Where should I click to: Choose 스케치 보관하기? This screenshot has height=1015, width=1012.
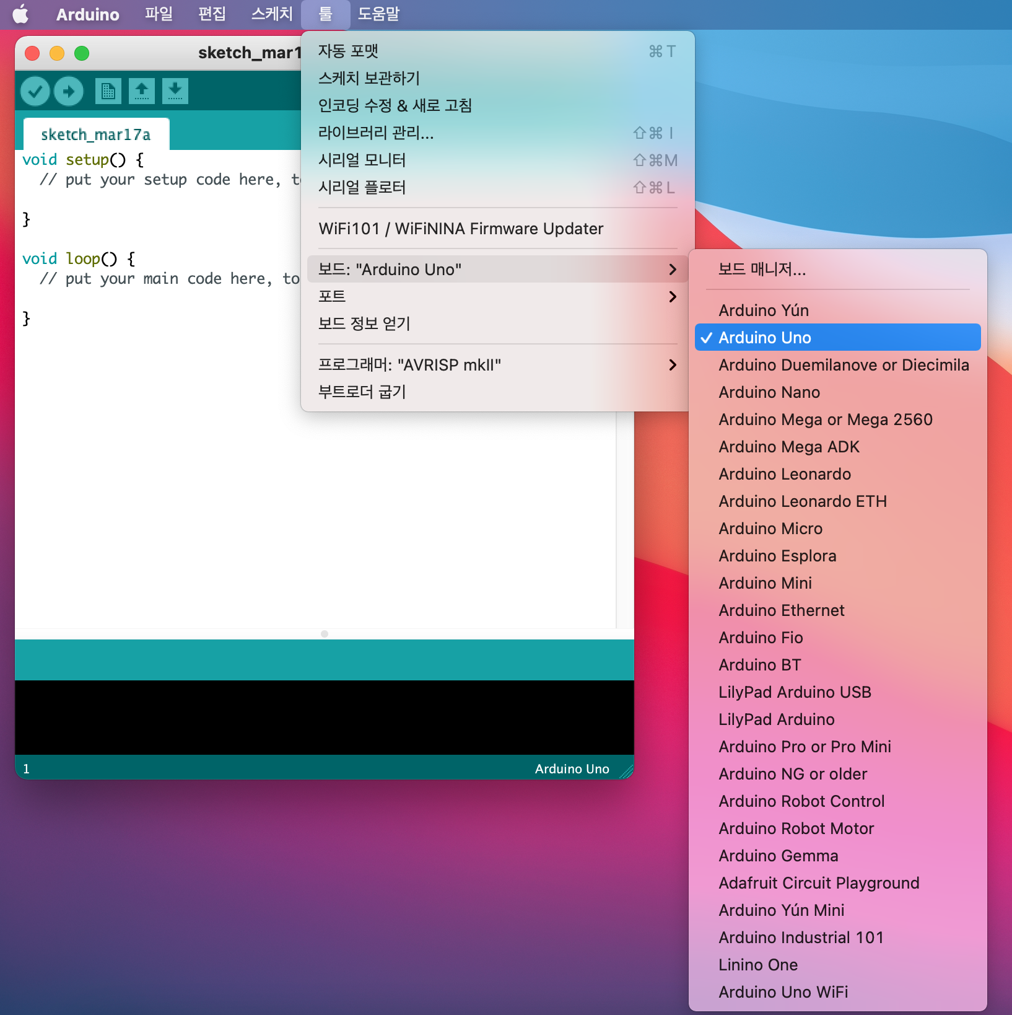coord(497,78)
